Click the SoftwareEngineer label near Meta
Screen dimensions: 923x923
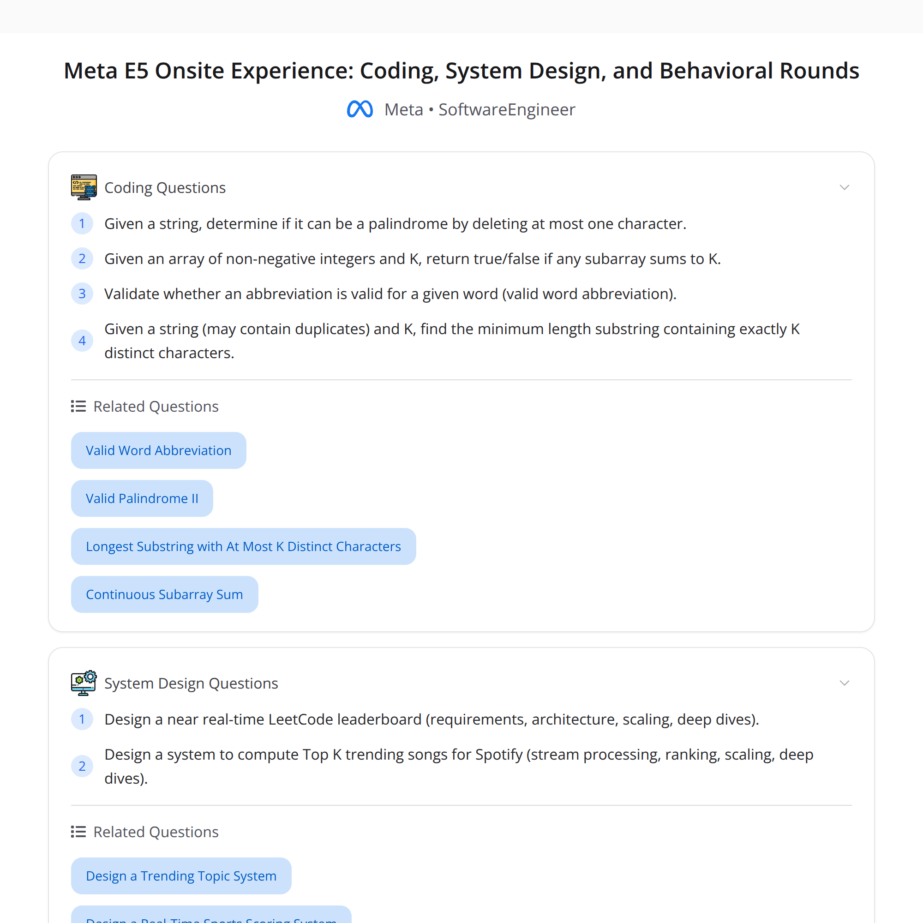click(x=506, y=109)
